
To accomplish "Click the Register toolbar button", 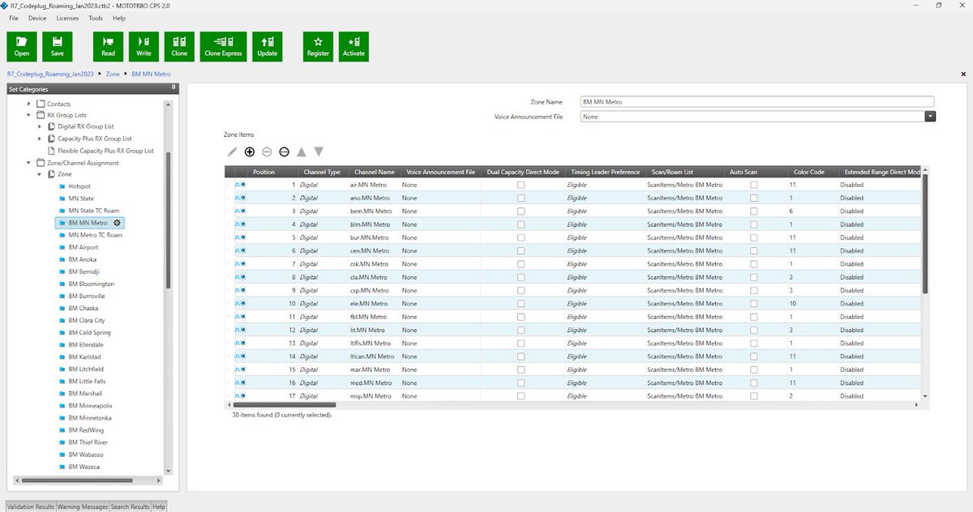I will tap(318, 46).
